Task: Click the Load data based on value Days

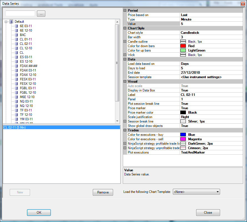Action: [x=211, y=64]
